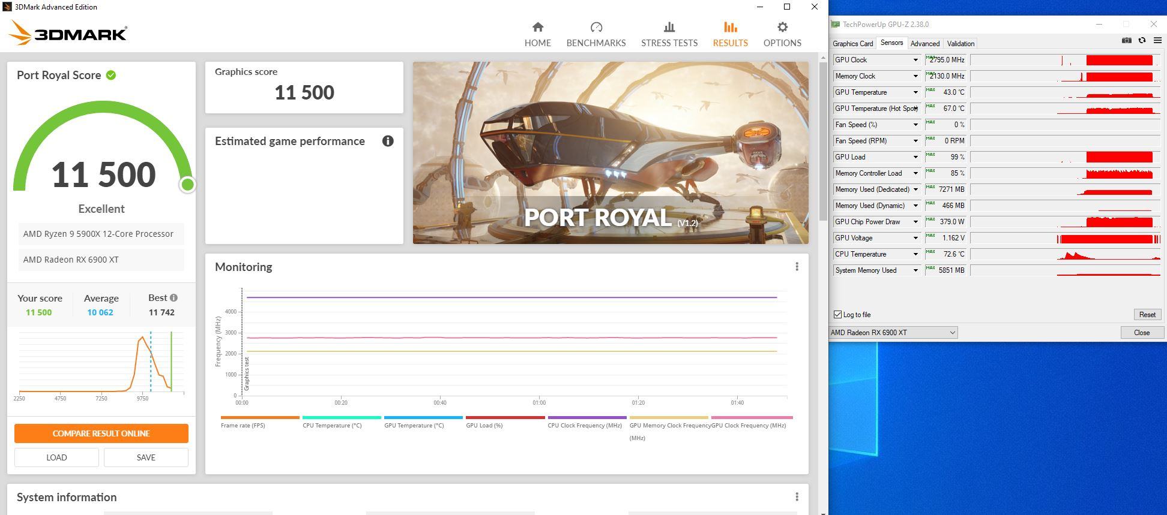Viewport: 1167px width, 515px height.
Task: Click the Memory Used (Dynamic) sensor graph
Action: (1066, 206)
